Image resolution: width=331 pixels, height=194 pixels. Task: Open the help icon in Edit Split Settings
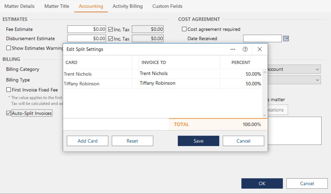[245, 49]
